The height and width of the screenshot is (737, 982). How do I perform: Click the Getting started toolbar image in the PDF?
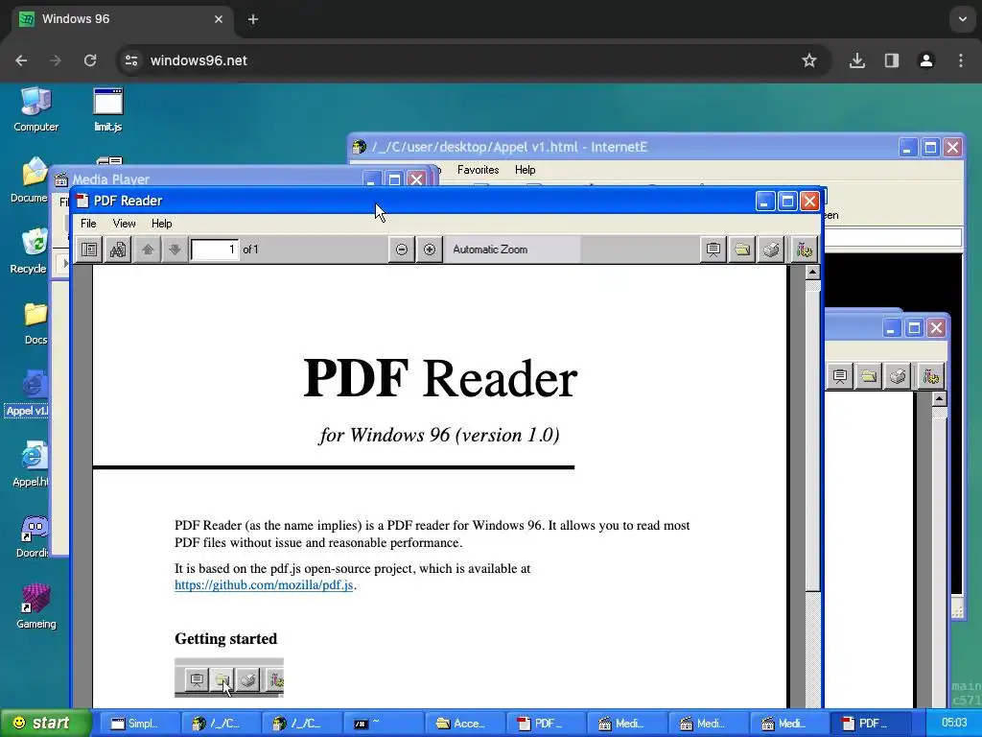[x=229, y=678]
